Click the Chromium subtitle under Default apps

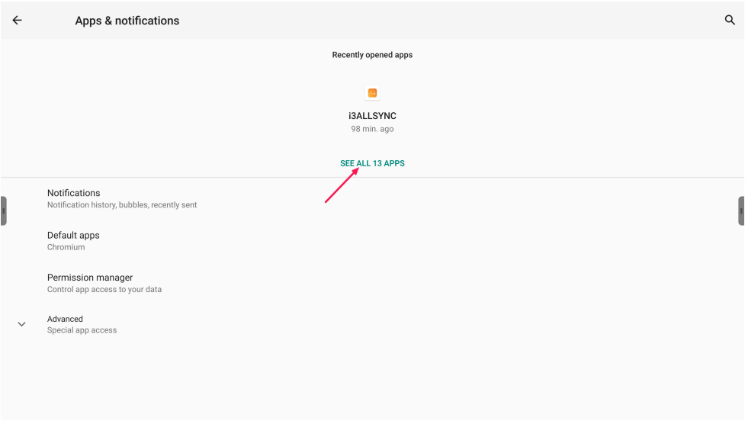pyautogui.click(x=66, y=247)
